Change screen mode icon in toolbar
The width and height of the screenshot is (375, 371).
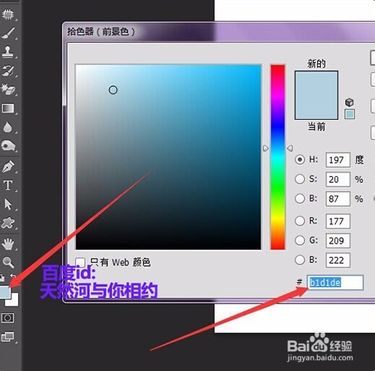[x=7, y=337]
